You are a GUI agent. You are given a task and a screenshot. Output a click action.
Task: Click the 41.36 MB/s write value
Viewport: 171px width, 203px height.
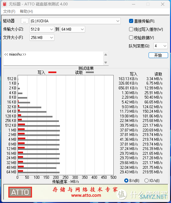129,139
